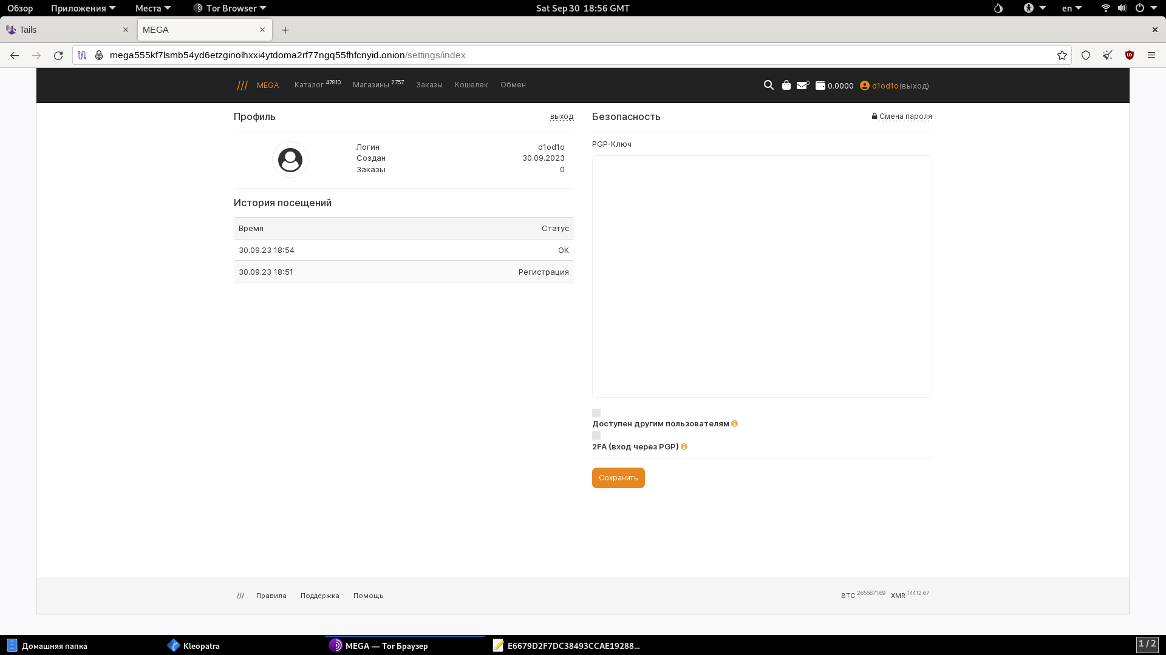This screenshot has width=1166, height=655.
Task: Click the wallet balance icon
Action: point(820,86)
